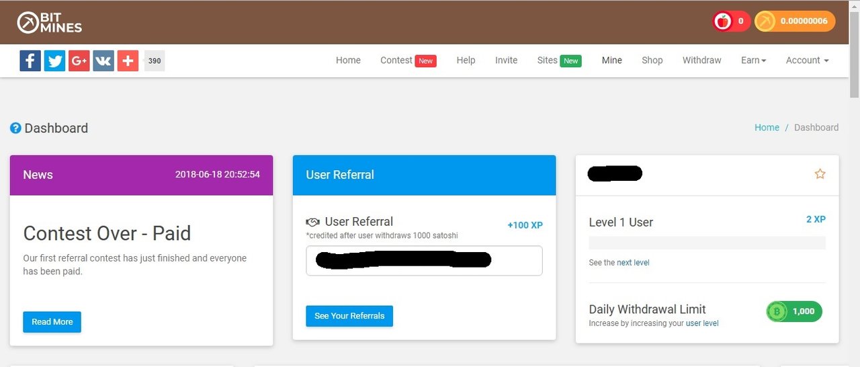Screen dimensions: 860x367
Task: Go to the Home menu item
Action: tap(348, 60)
